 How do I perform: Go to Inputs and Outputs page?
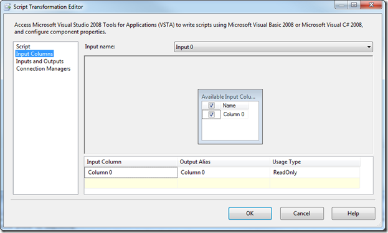(40, 62)
